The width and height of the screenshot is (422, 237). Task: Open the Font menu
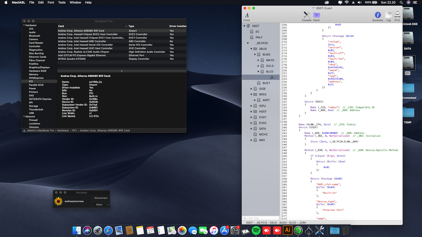tap(51, 3)
